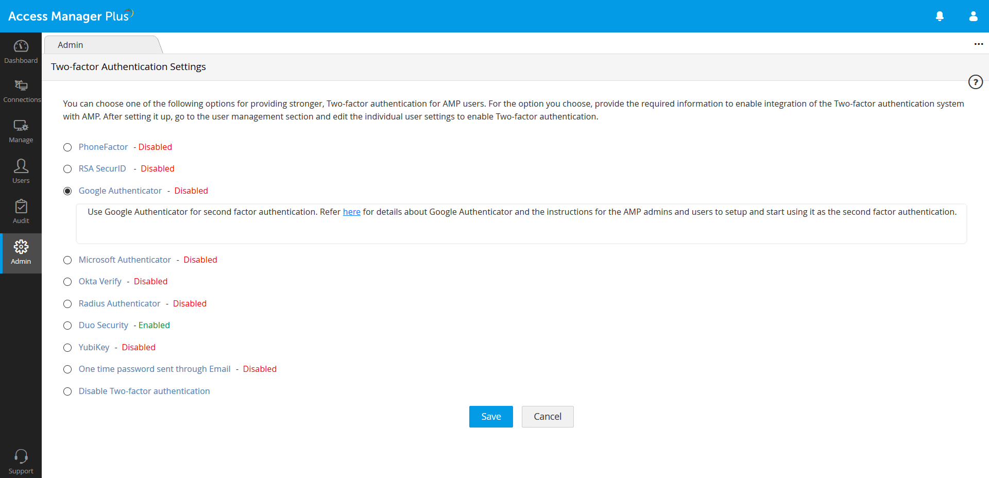
Task: Open the user profile icon
Action: pos(973,16)
